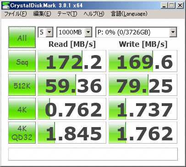Click the 4K QD32 read result 1.845
This screenshot has width=186, height=167.
click(72, 133)
